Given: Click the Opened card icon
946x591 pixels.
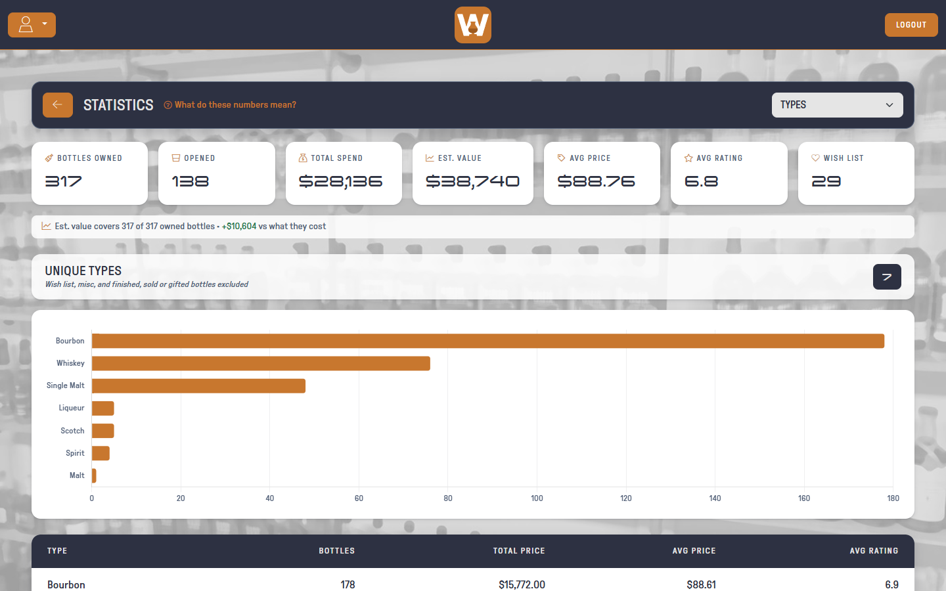Looking at the screenshot, I should coord(176,158).
